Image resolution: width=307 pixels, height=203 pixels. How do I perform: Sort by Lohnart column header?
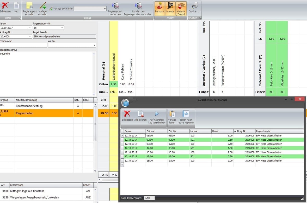[x=200, y=131]
